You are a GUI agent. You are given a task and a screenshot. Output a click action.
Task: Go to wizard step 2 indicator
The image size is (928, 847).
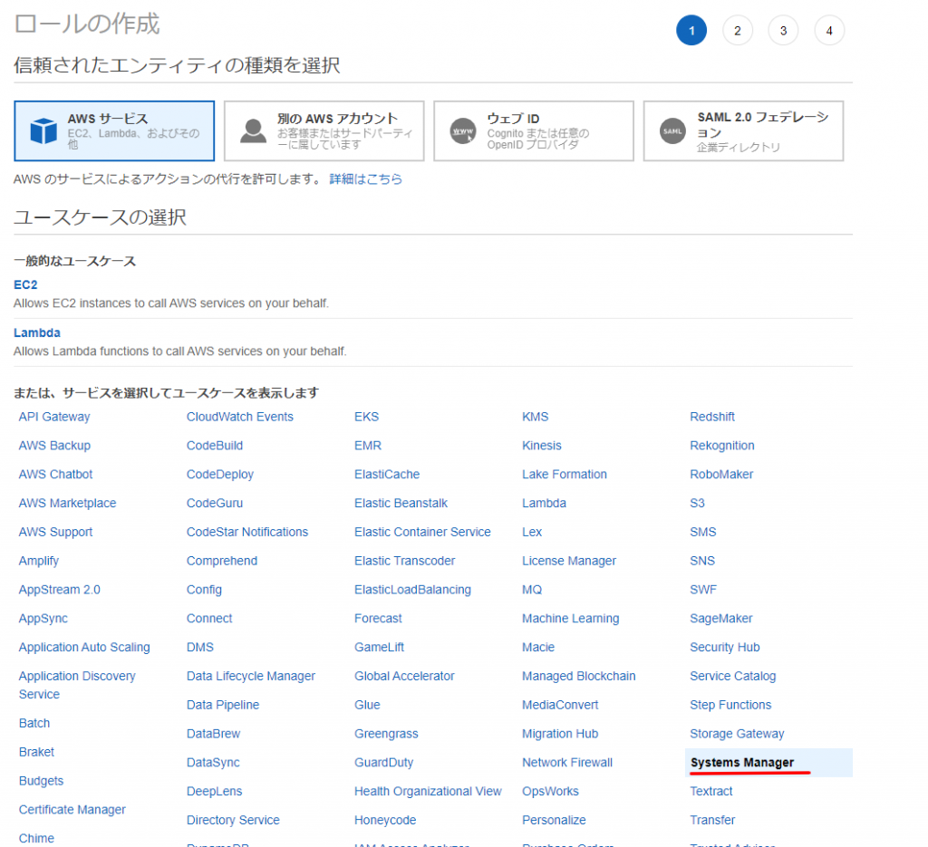click(738, 31)
